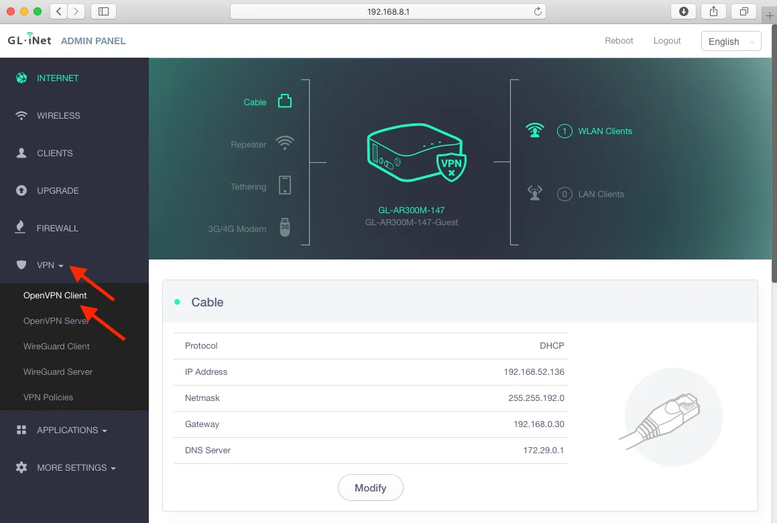Click the Reboot link
Image resolution: width=777 pixels, height=523 pixels.
(619, 41)
